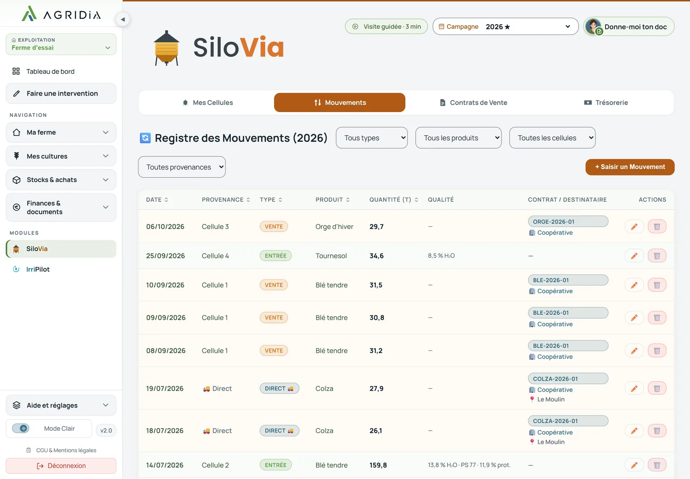Delete the 09/09/2026 Blé tendre movement
Image resolution: width=690 pixels, height=479 pixels.
pyautogui.click(x=657, y=318)
